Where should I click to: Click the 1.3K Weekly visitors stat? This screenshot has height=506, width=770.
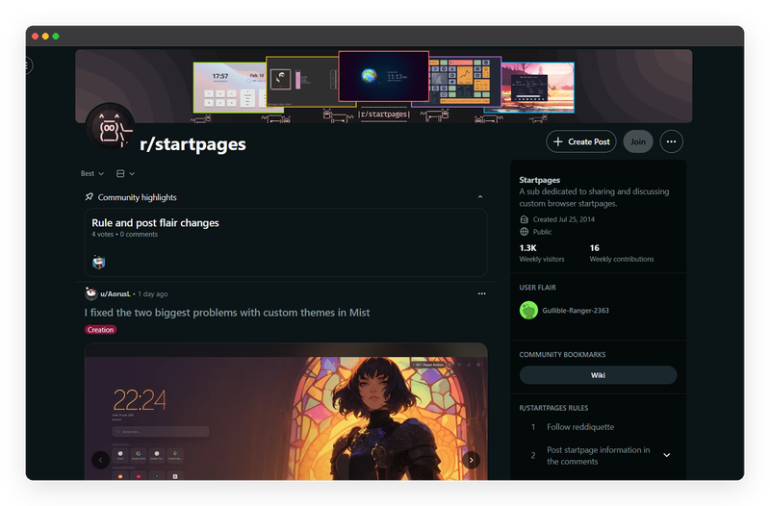[x=542, y=253]
